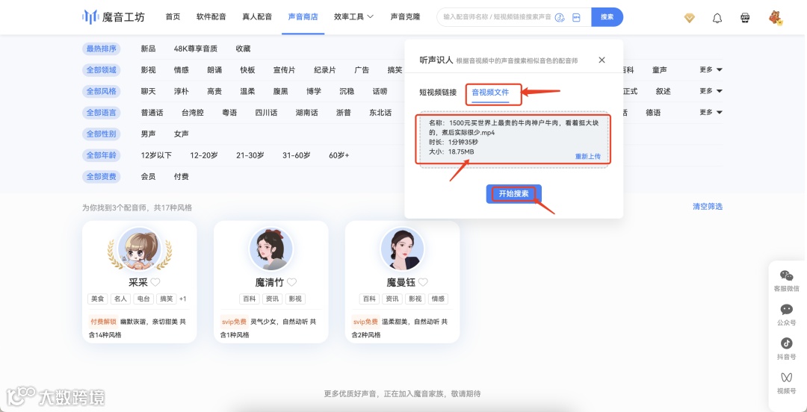Close the 听声识人 dialog

pos(602,60)
